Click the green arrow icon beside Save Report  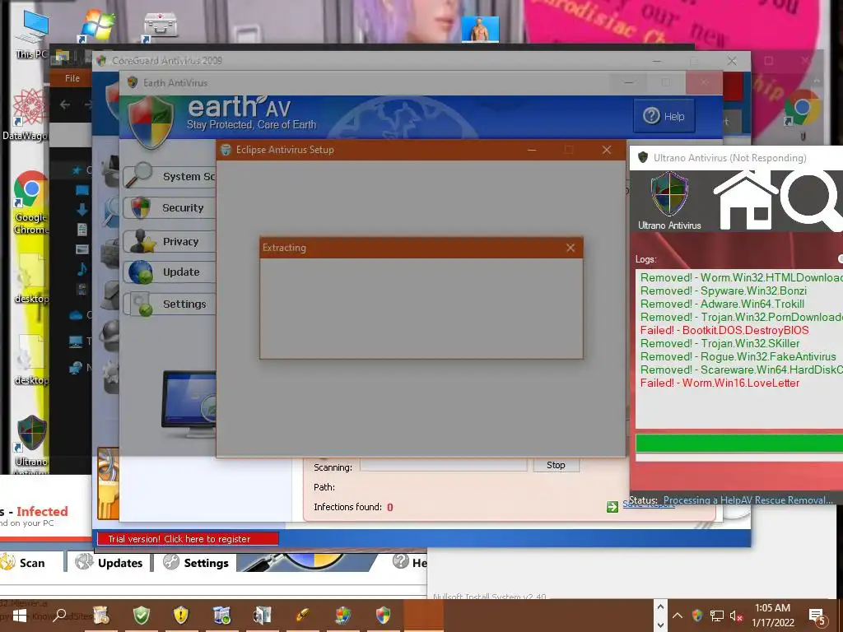coord(612,507)
